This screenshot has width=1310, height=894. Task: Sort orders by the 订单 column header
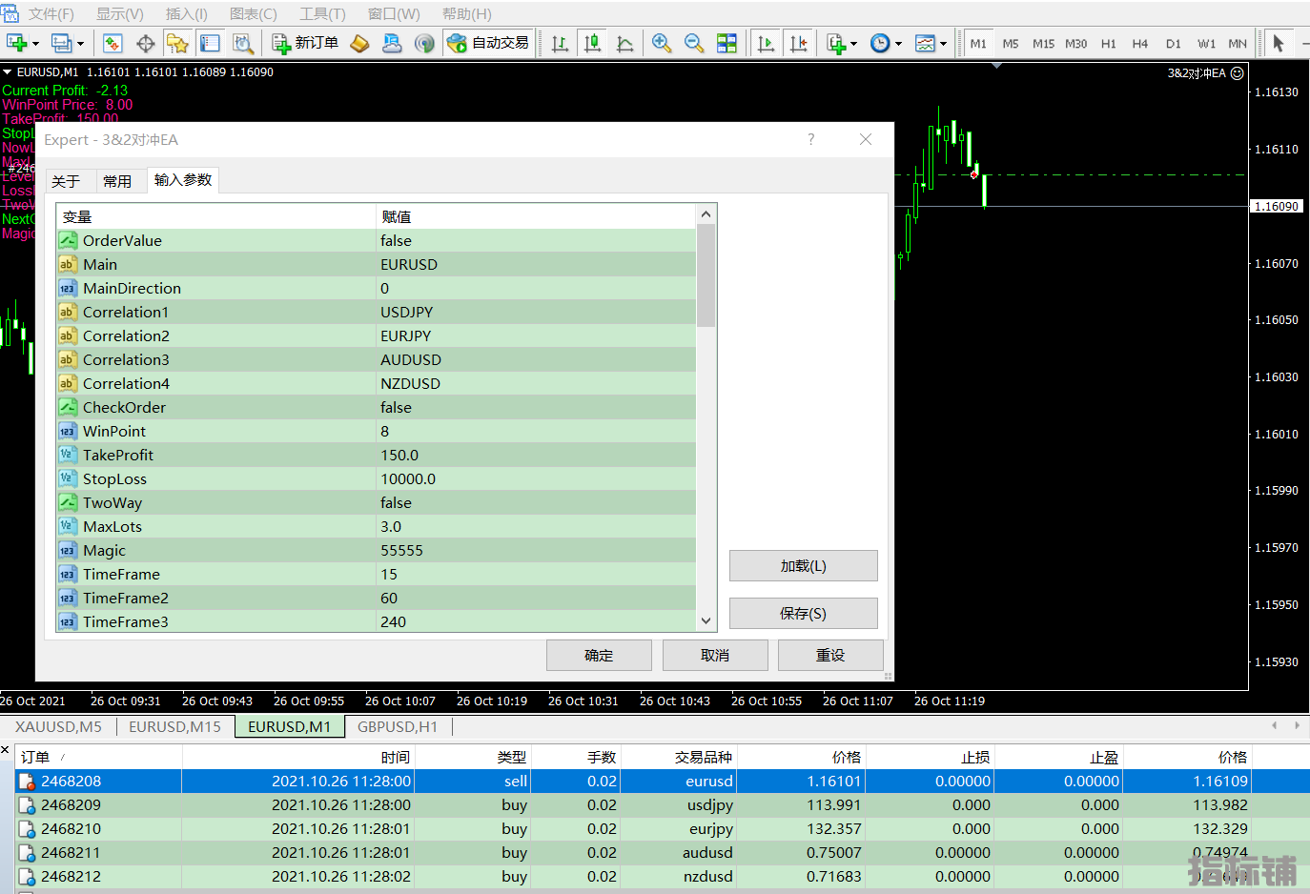[99, 757]
